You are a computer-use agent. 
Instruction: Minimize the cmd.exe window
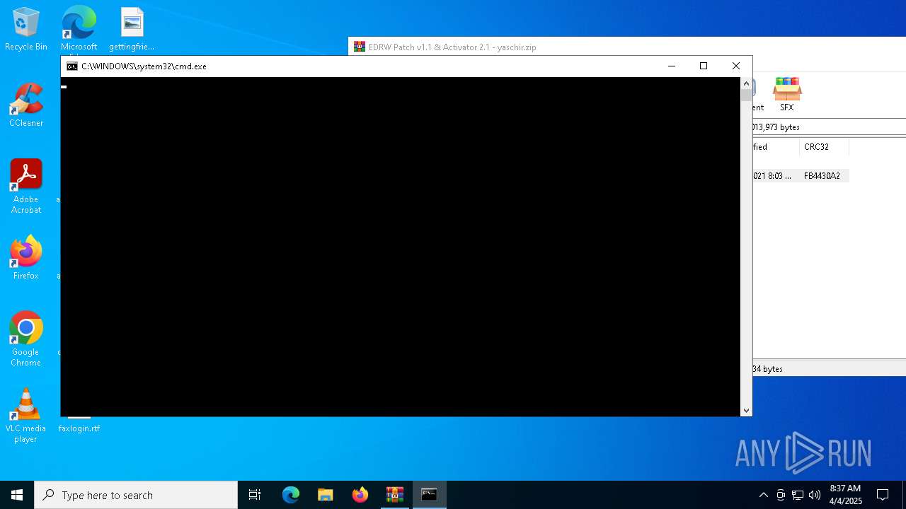coord(672,66)
